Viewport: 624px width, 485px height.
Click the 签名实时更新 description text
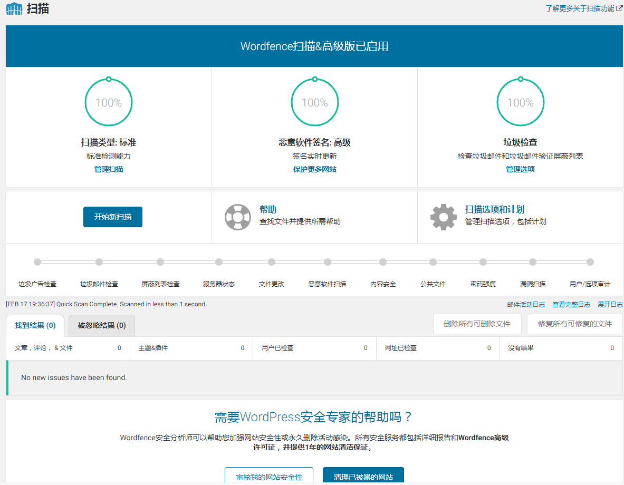(x=315, y=156)
